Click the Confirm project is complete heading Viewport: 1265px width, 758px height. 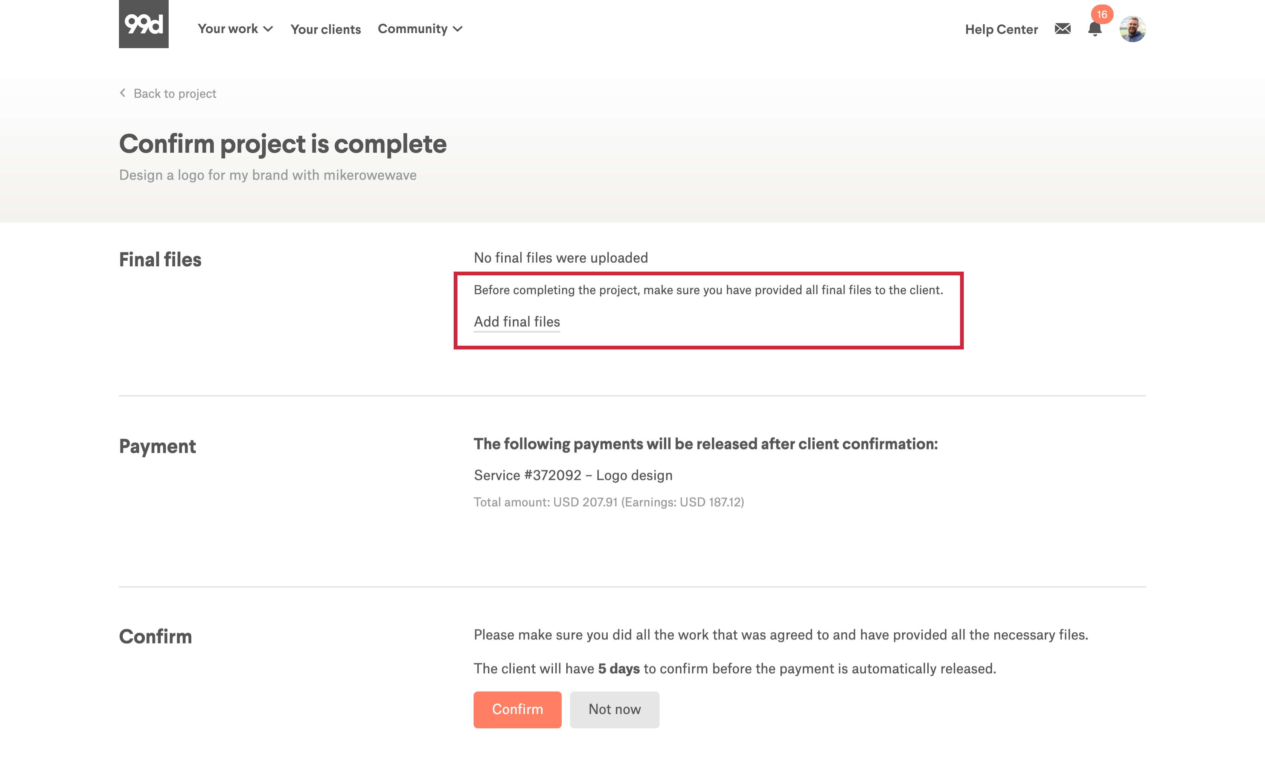(283, 144)
